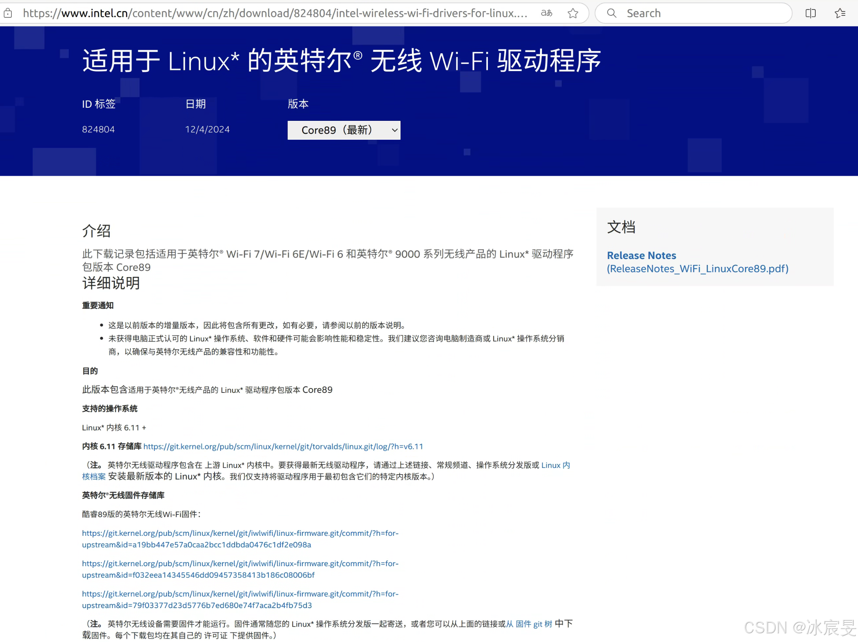Click the first bullet about 增量版本
This screenshot has width=858, height=642.
257,325
